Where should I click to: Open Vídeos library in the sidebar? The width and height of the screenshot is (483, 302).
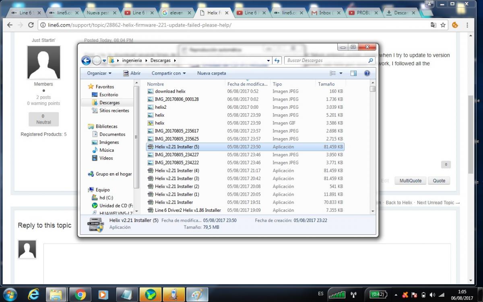[x=106, y=158]
